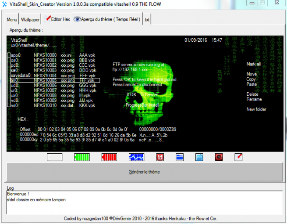The image size is (287, 224).
Task: Select the red low battery icon
Action: pos(109,157)
